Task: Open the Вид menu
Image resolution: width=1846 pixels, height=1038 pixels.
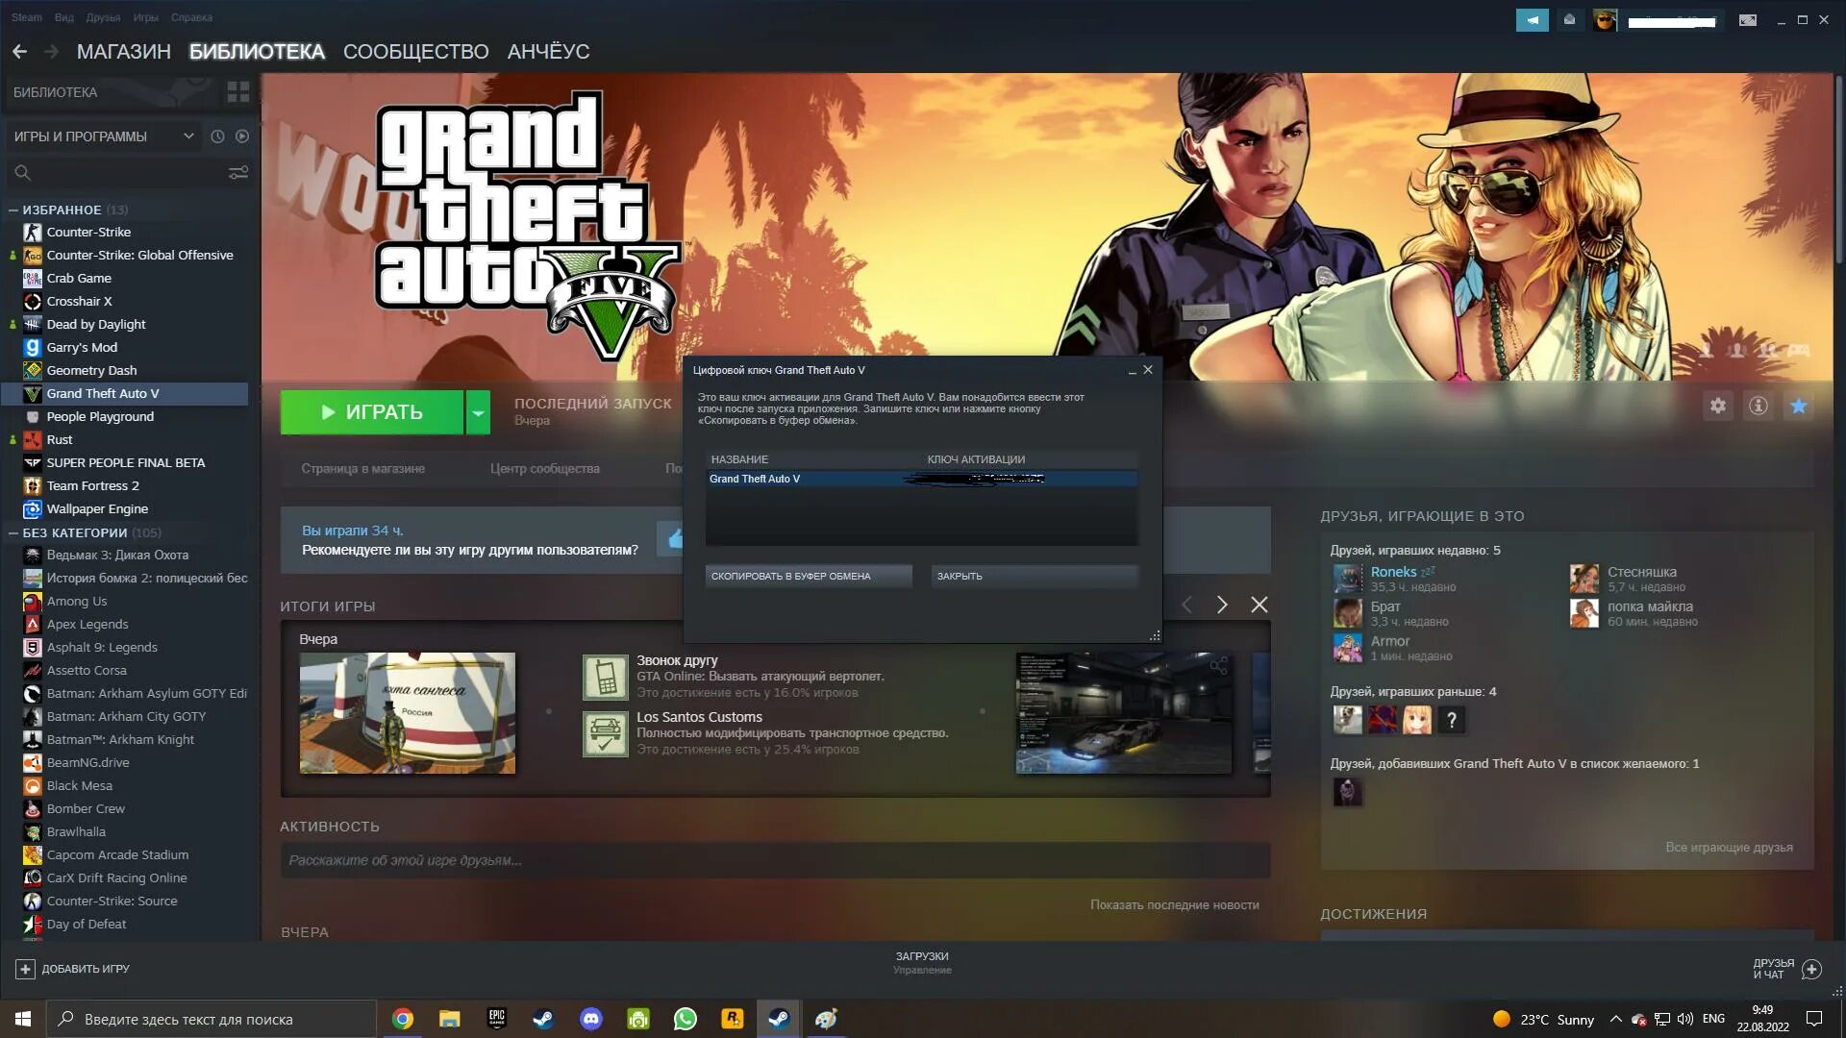Action: 64,17
